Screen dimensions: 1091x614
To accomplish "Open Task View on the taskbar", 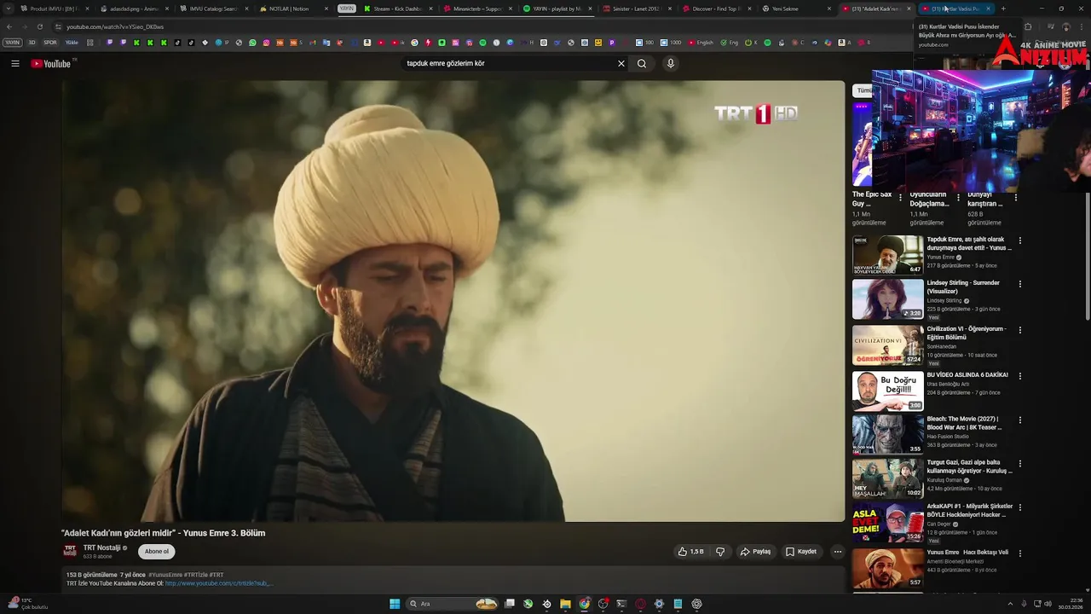I will click(509, 604).
